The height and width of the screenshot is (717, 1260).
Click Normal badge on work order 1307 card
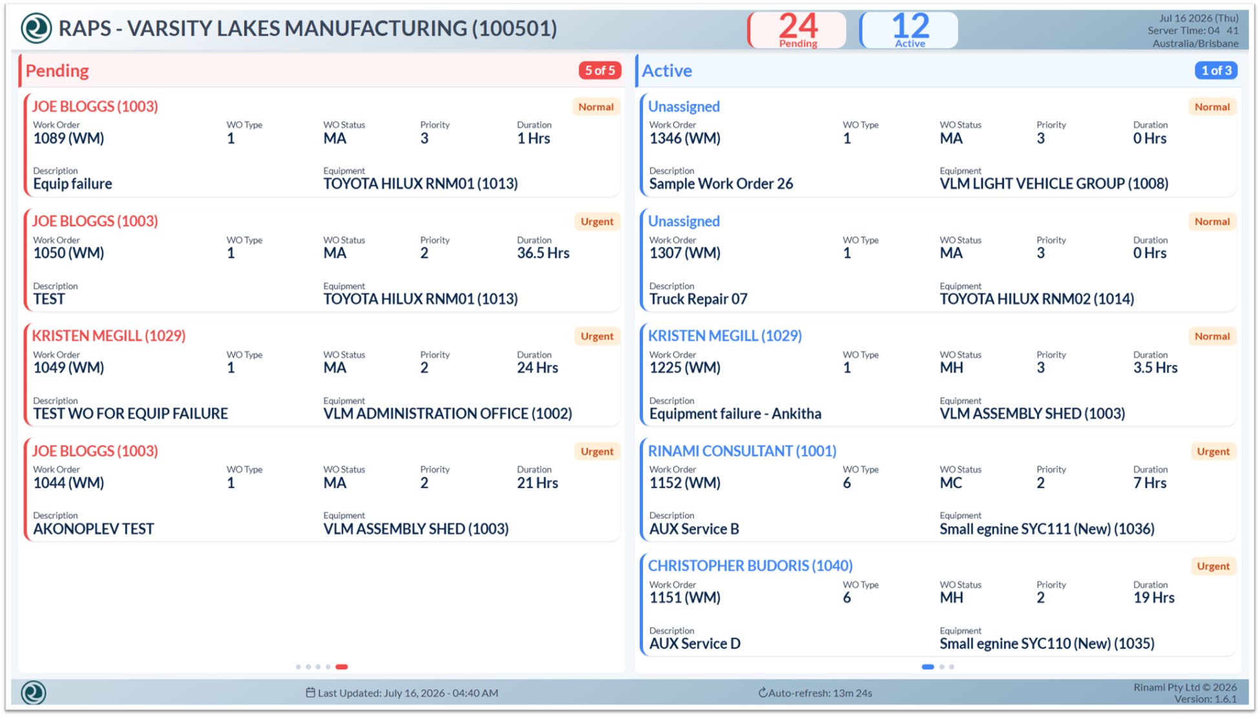(x=1212, y=222)
